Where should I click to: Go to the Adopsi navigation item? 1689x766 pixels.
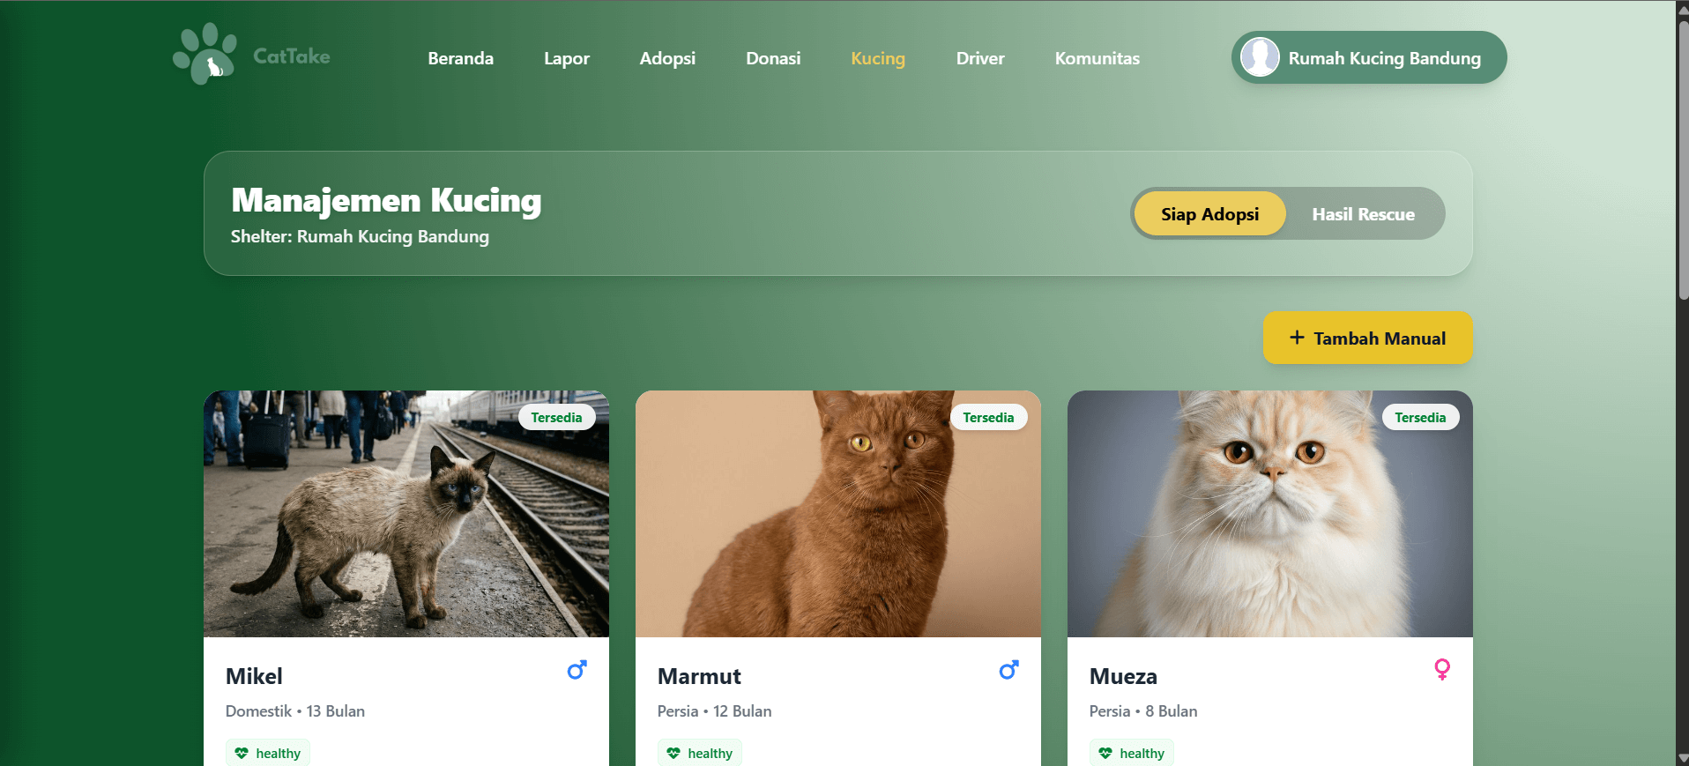[667, 58]
